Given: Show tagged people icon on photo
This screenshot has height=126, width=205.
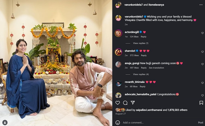Looking at the screenshot, I should click(x=5, y=123).
